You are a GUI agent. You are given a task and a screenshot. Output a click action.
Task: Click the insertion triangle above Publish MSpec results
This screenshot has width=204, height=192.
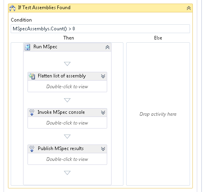67,137
